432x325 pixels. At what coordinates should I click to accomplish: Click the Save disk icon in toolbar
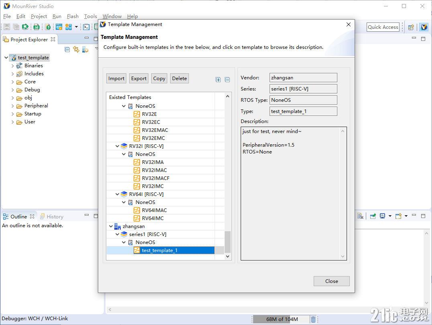pos(7,27)
